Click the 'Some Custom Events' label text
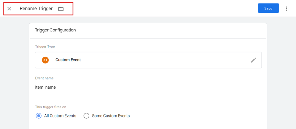 click(x=111, y=116)
